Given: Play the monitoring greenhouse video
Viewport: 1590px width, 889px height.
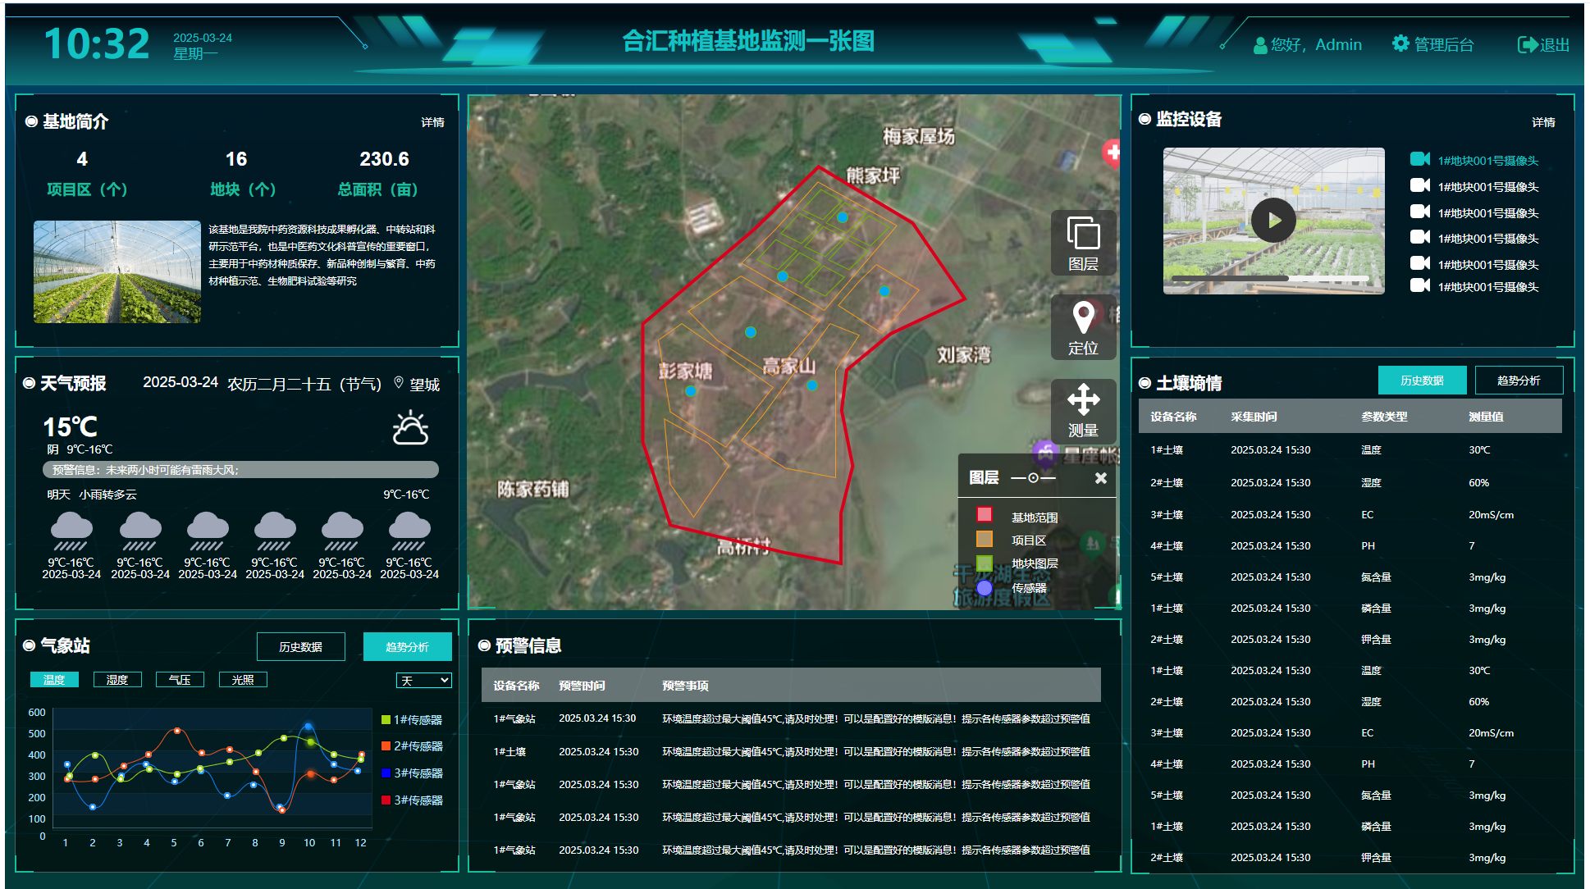Looking at the screenshot, I should [x=1273, y=220].
